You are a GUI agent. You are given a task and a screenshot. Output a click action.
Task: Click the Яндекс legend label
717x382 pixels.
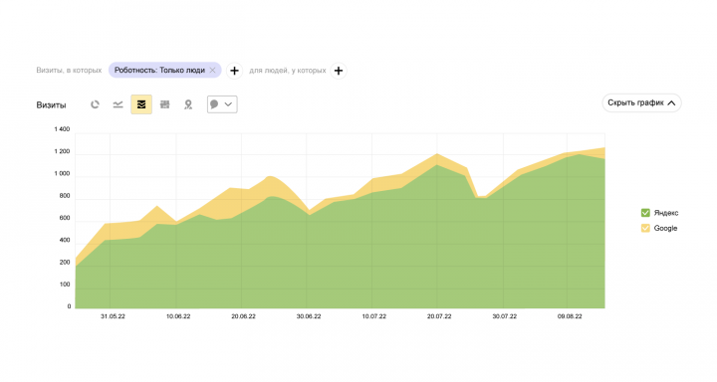pos(666,213)
